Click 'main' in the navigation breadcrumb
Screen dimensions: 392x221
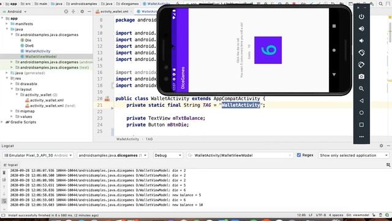pos(41,4)
